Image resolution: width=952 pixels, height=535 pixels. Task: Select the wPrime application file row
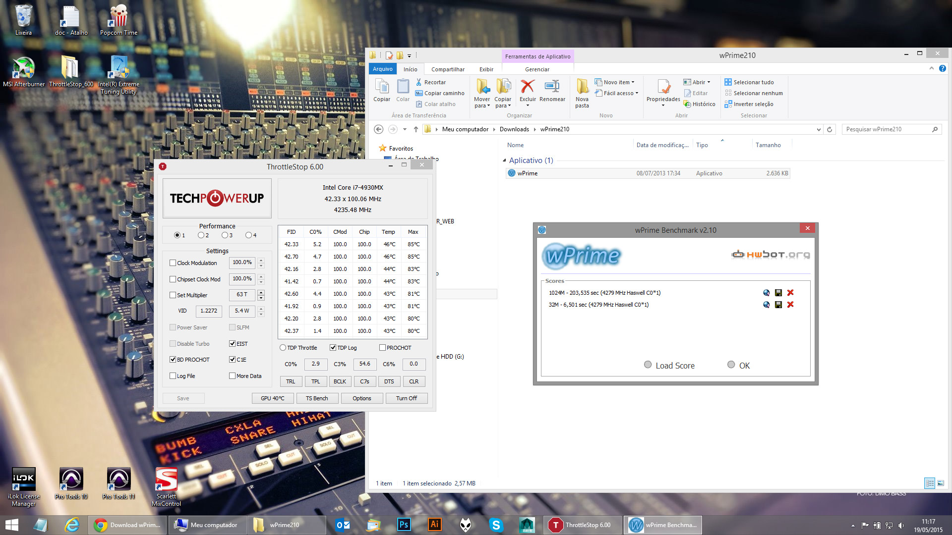pyautogui.click(x=648, y=173)
